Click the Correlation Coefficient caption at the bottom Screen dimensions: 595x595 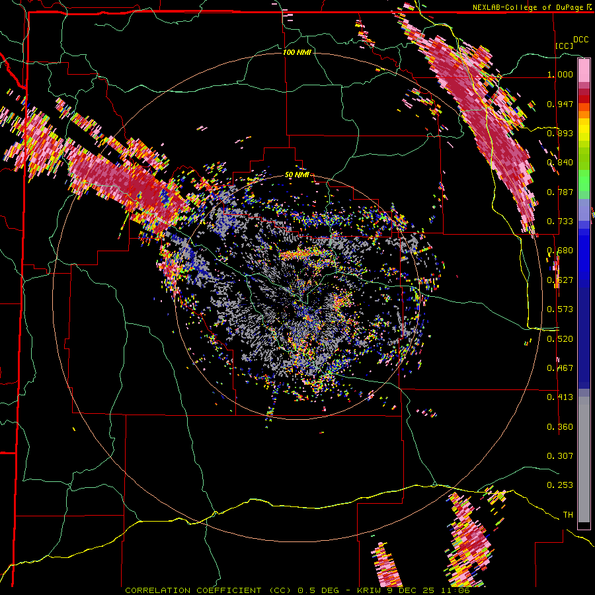coord(297,590)
